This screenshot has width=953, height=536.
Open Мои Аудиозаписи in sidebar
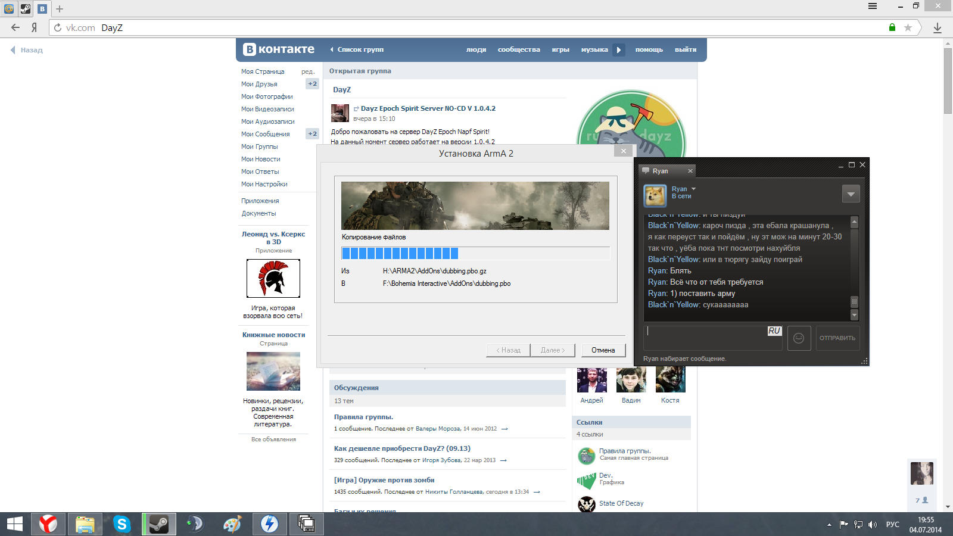click(x=267, y=121)
